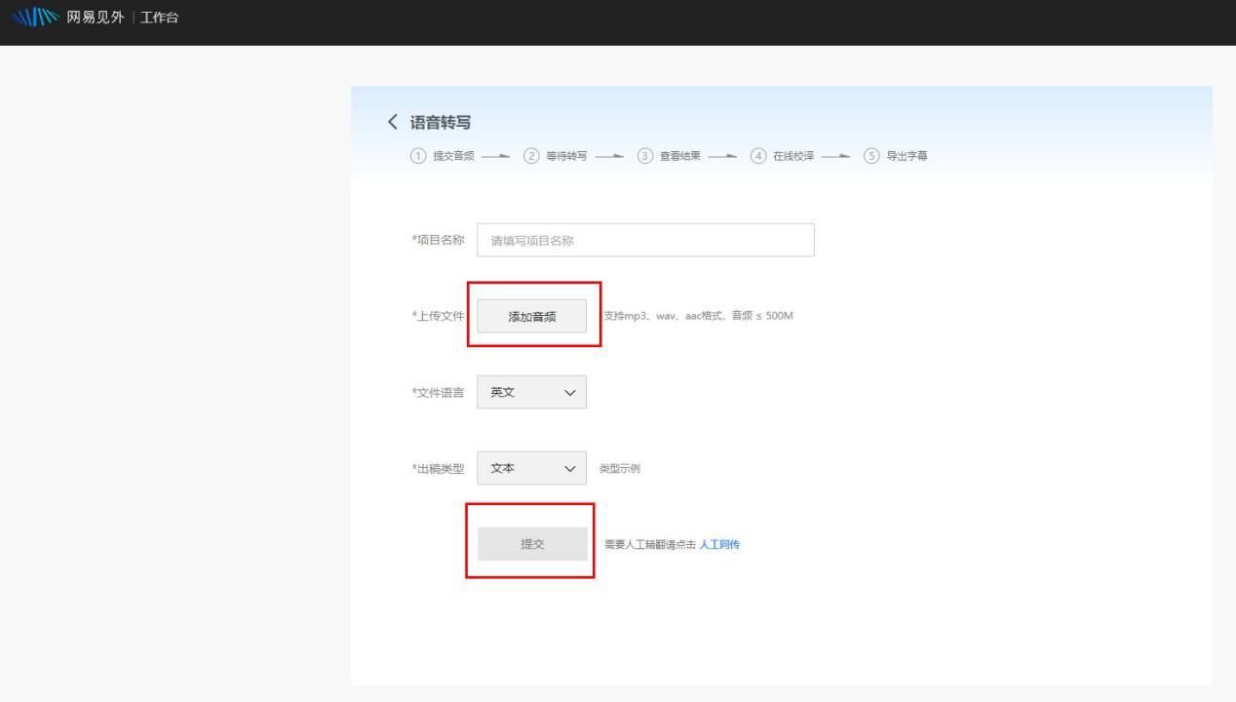Click the *出稿类型 field label

coord(439,468)
